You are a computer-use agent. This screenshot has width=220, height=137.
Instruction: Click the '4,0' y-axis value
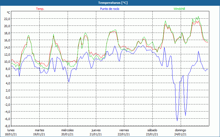[8, 83]
